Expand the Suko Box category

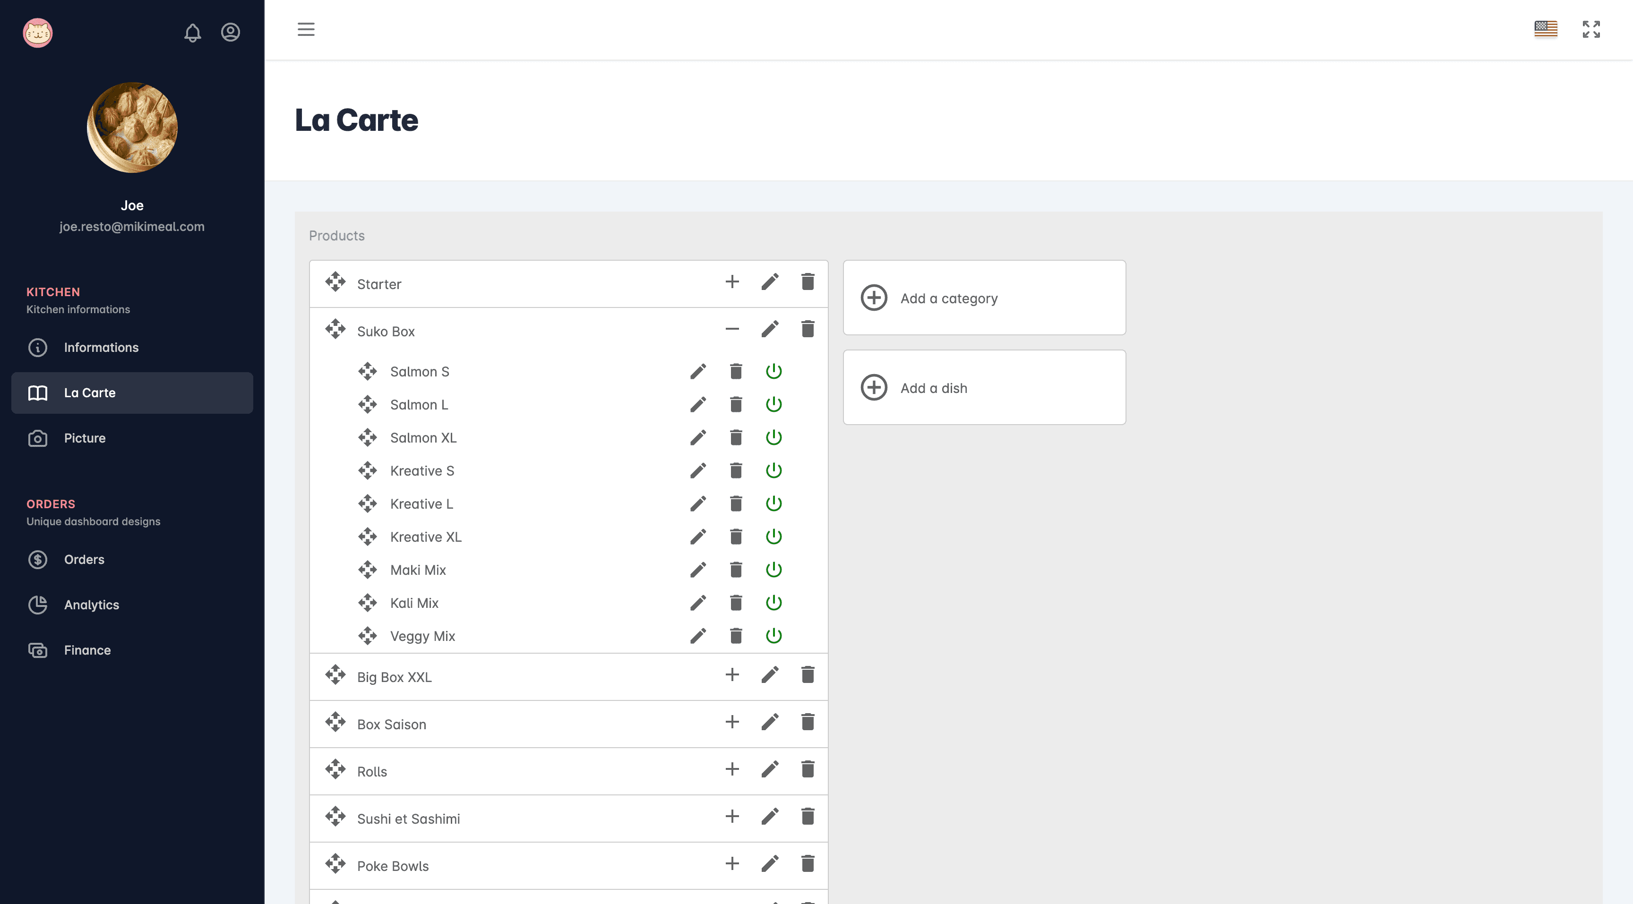[731, 330]
